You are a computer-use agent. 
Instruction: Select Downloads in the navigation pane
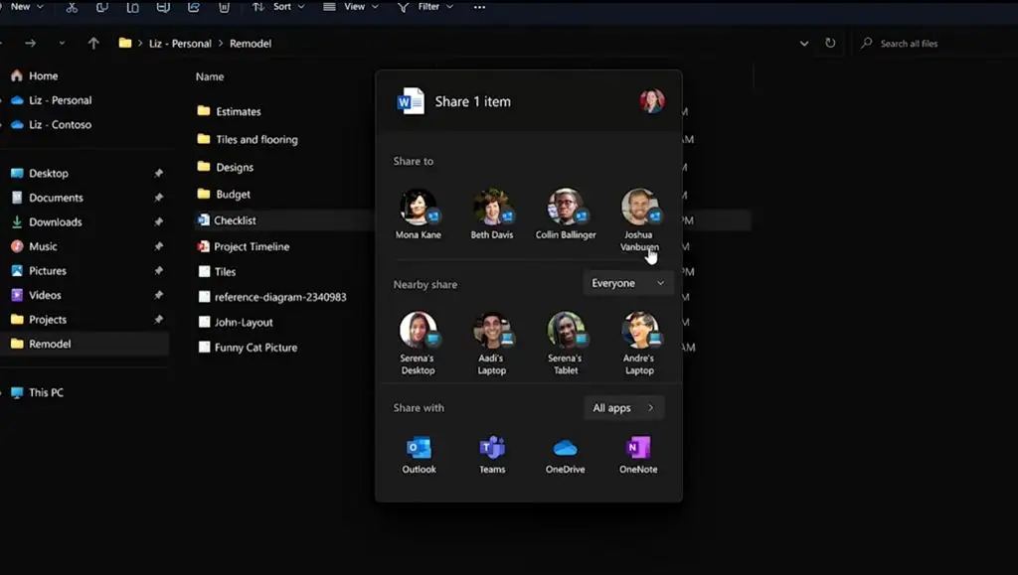pos(55,222)
